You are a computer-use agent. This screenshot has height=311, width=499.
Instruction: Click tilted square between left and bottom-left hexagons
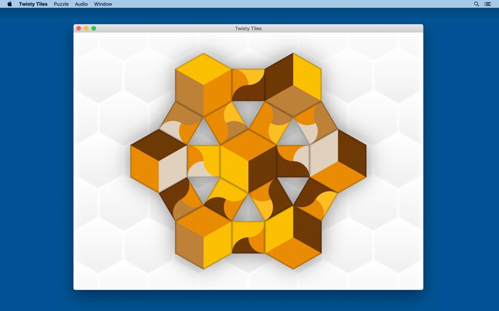point(181,199)
